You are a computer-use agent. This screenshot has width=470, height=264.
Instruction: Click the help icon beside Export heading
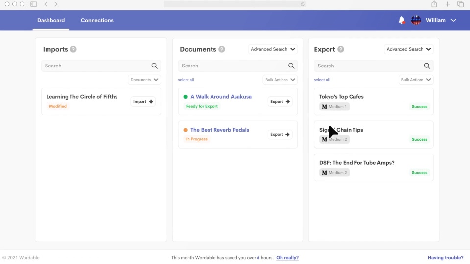pos(341,49)
